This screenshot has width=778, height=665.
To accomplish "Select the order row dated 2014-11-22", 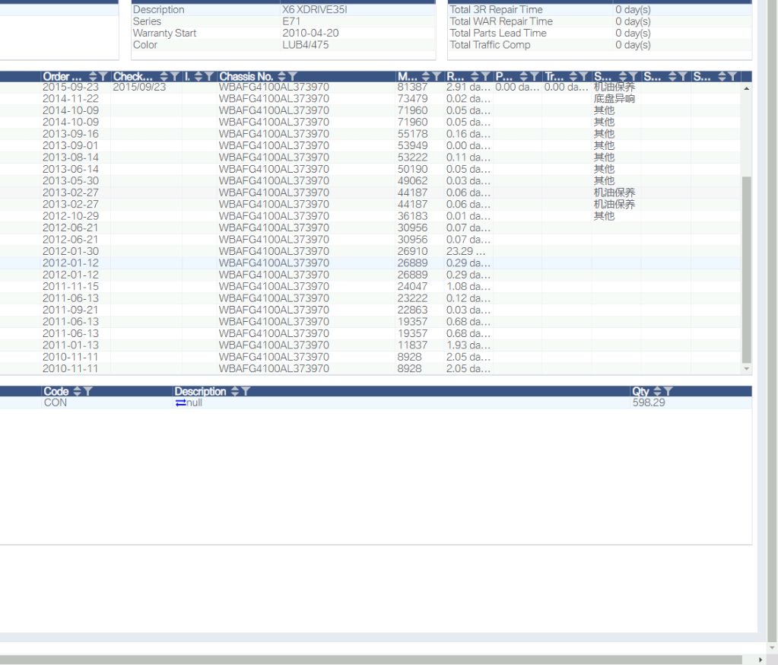I will click(370, 99).
